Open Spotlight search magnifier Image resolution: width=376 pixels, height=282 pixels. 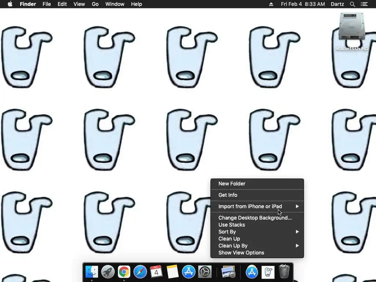pos(352,4)
